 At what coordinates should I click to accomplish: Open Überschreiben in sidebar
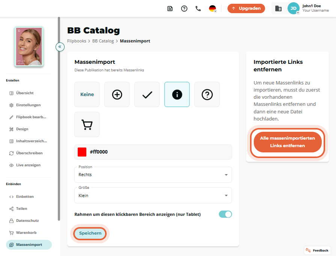pyautogui.click(x=29, y=153)
